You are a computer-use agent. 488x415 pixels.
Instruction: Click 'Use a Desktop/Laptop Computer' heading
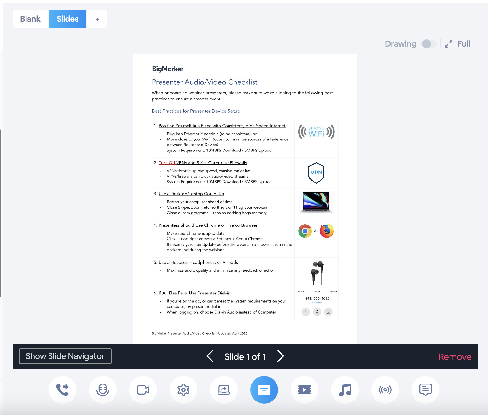191,194
